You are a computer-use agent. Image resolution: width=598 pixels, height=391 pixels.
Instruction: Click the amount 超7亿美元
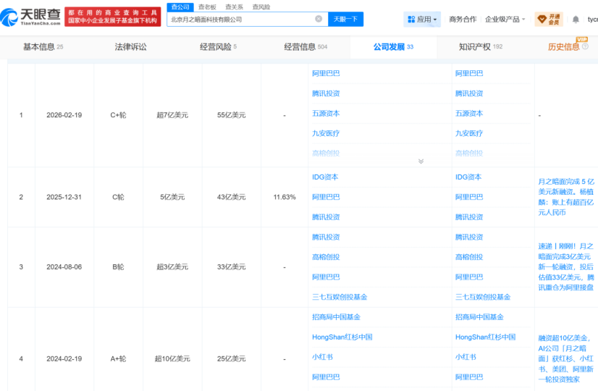point(172,115)
